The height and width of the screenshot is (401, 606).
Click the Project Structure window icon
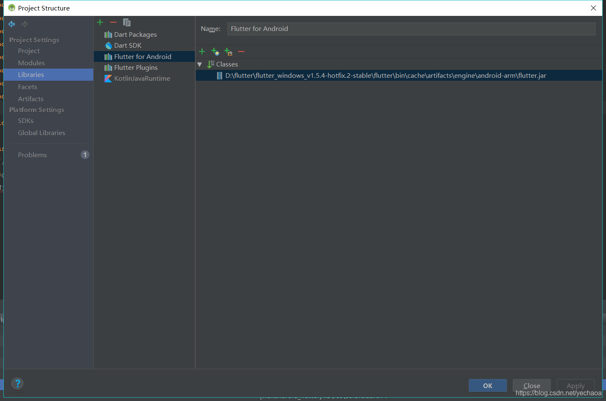[12, 8]
